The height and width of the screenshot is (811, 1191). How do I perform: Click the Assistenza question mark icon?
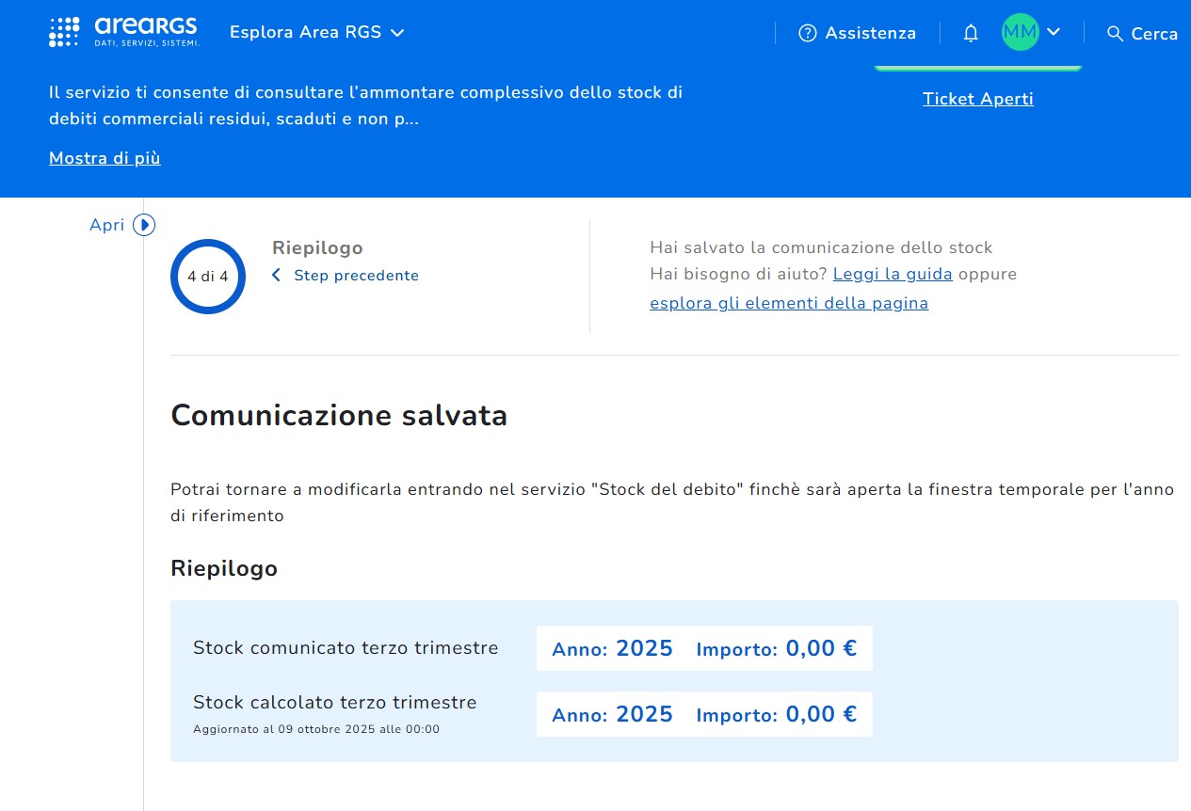click(807, 33)
